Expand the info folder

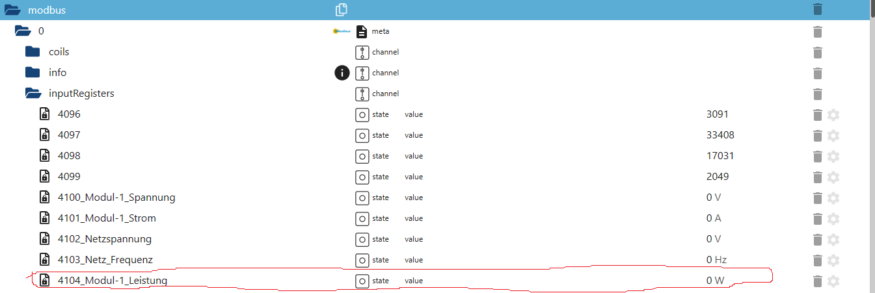[33, 73]
